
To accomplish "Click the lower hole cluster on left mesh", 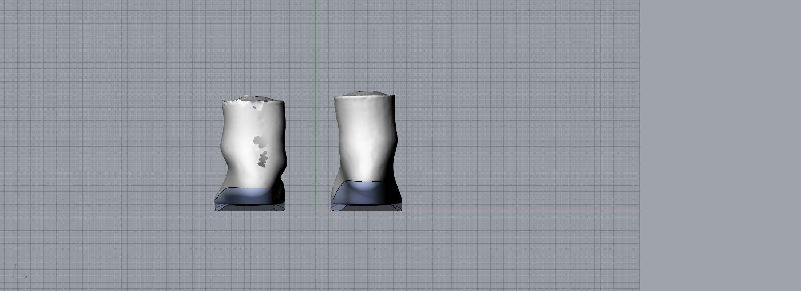I will point(263,160).
